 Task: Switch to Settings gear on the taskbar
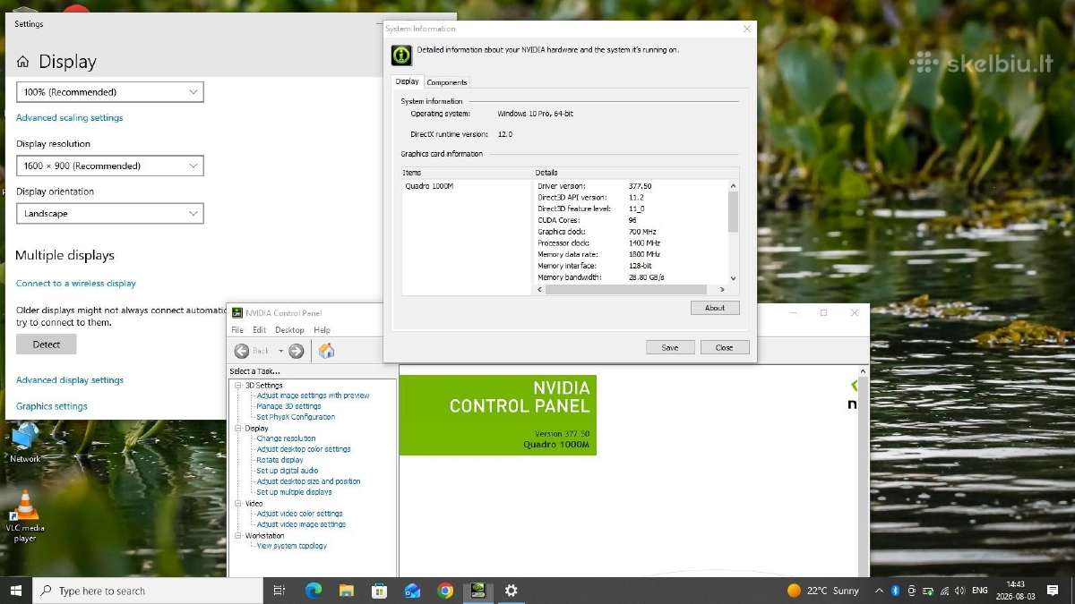tap(512, 591)
